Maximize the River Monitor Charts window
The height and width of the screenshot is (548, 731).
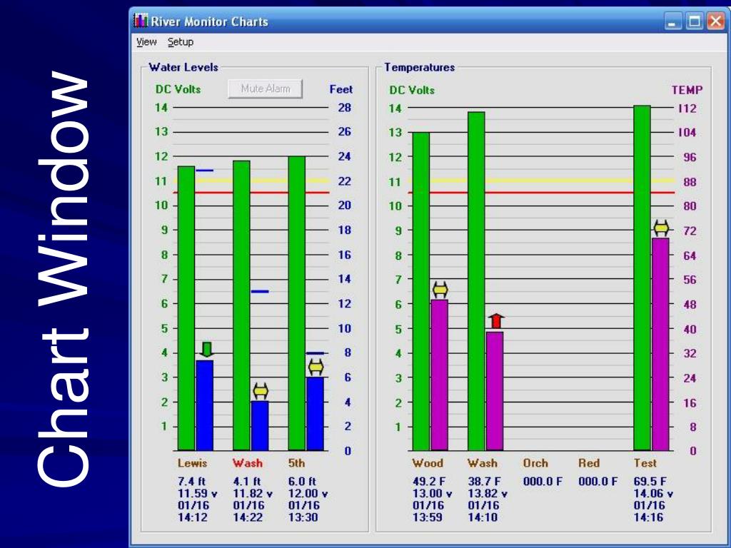tap(693, 22)
